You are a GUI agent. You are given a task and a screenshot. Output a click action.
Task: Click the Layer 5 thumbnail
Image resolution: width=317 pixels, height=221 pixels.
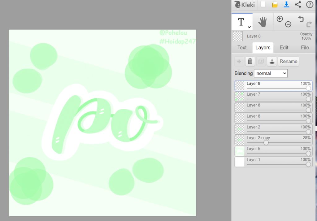pos(240,151)
